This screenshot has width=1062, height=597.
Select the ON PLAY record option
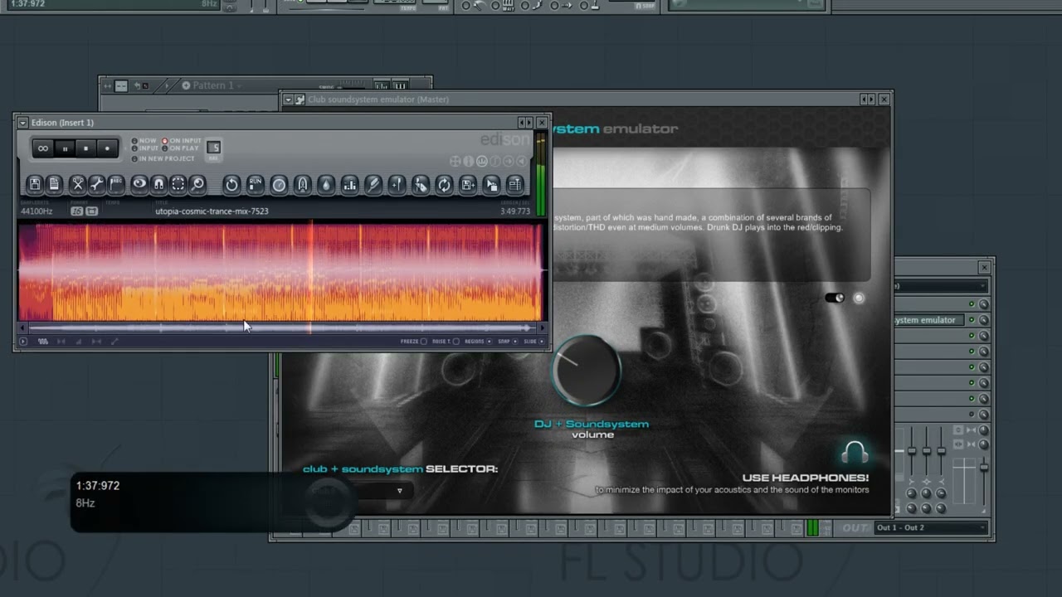pyautogui.click(x=182, y=148)
